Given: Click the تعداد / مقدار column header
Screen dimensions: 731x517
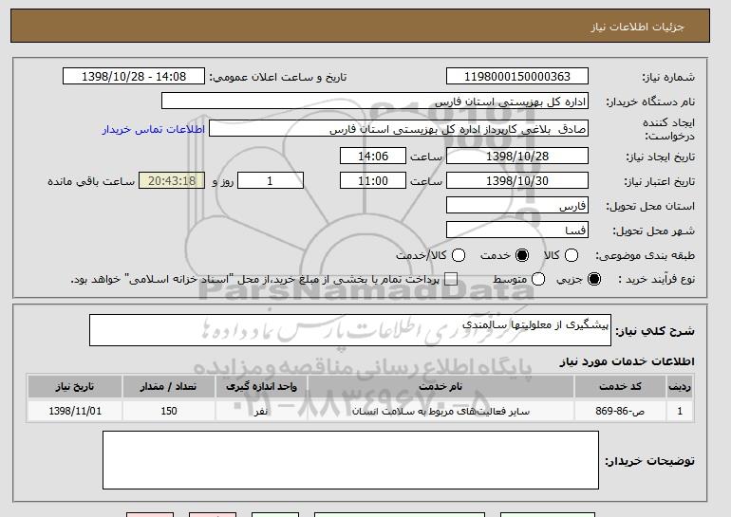Looking at the screenshot, I should tap(168, 387).
